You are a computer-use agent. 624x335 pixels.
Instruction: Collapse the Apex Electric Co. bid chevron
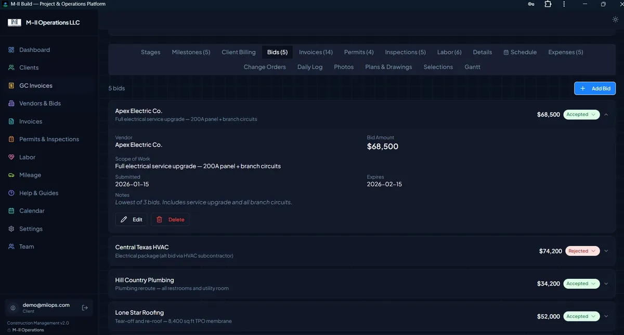(x=606, y=114)
